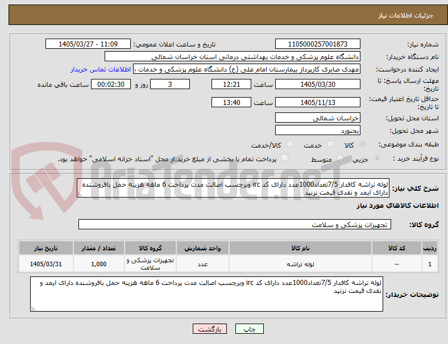The image size is (448, 344).
Task: Click the توضیحات خریدار notes textarea
Action: click(x=206, y=294)
